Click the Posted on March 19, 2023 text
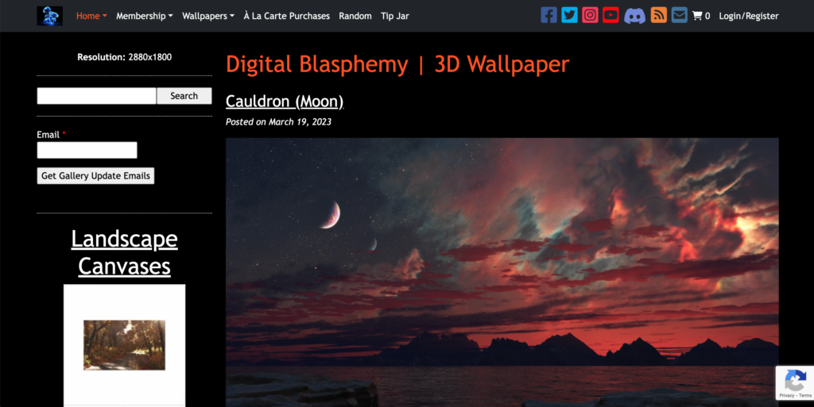 278,121
